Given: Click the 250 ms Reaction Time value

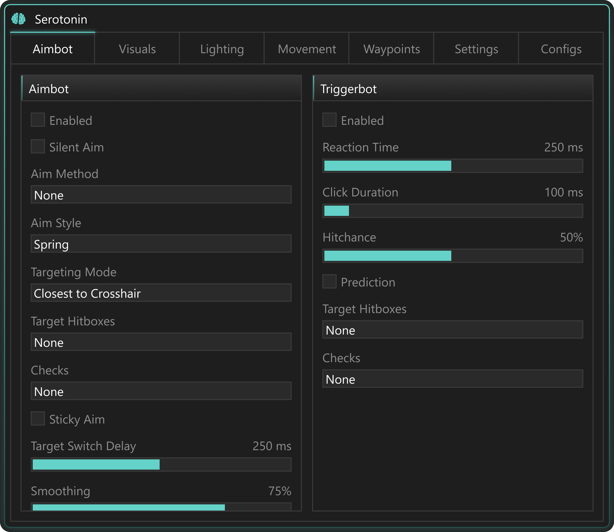Looking at the screenshot, I should (x=564, y=148).
